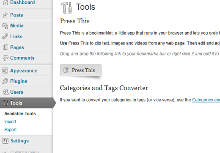This screenshot has height=153, width=220.
Task: Click the Categories and Tags Converter heading
Action: click(x=104, y=88)
